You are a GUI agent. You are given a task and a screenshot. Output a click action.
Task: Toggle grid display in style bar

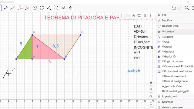128,15
